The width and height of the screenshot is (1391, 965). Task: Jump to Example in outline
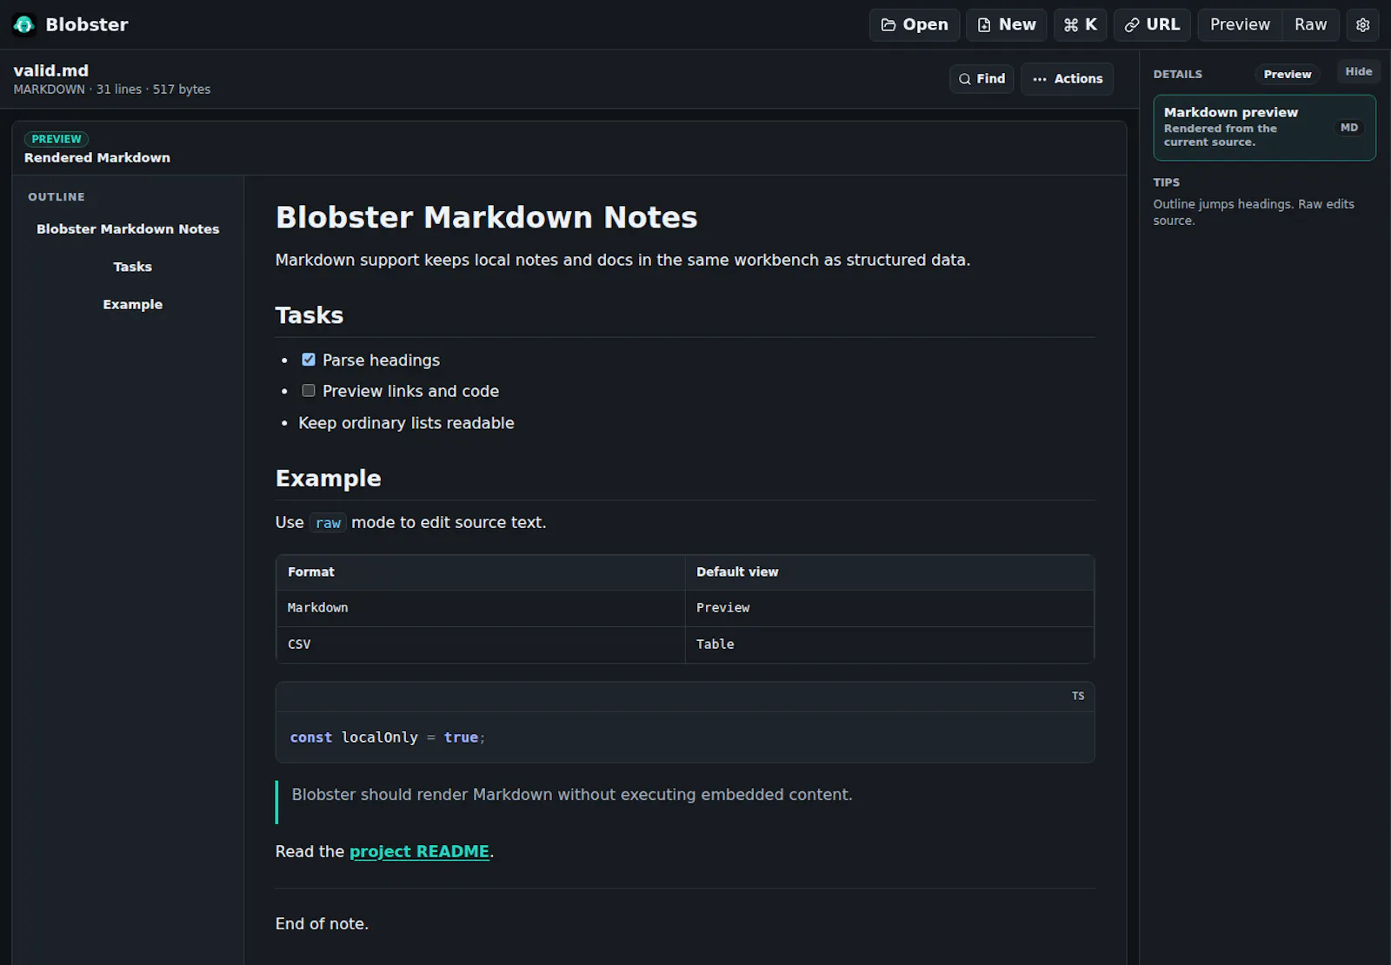[132, 304]
